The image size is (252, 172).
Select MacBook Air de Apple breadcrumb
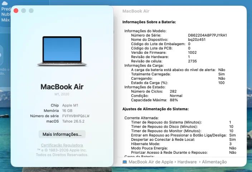coord(151,162)
